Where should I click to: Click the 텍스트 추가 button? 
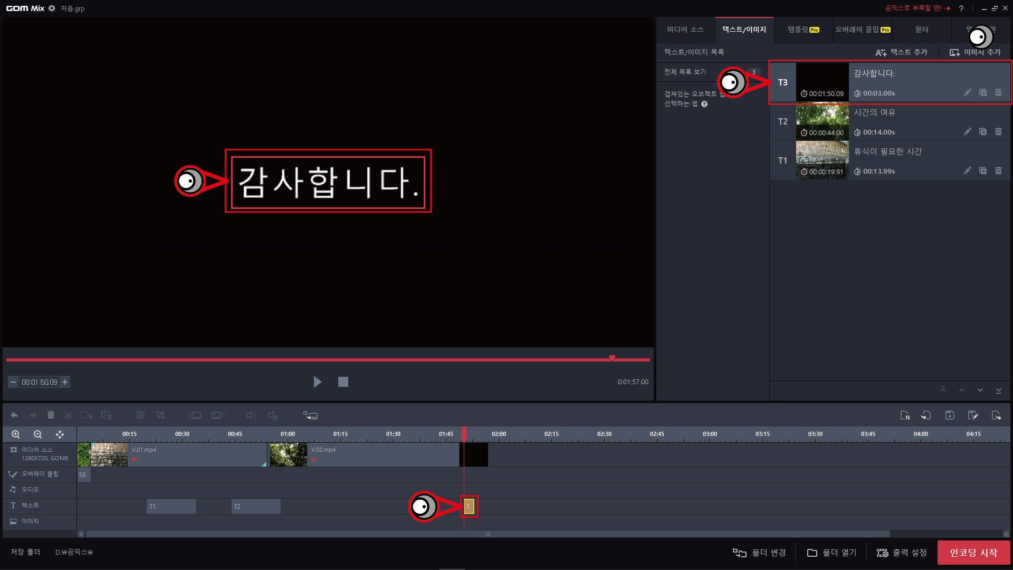click(x=901, y=52)
